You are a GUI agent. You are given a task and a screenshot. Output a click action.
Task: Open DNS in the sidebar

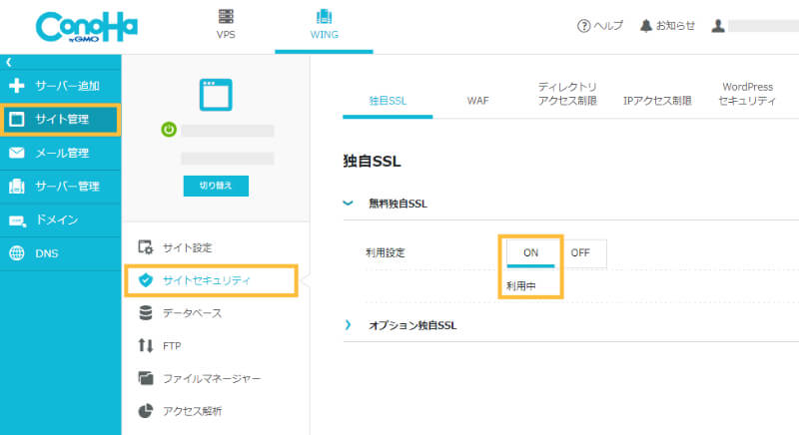click(61, 253)
